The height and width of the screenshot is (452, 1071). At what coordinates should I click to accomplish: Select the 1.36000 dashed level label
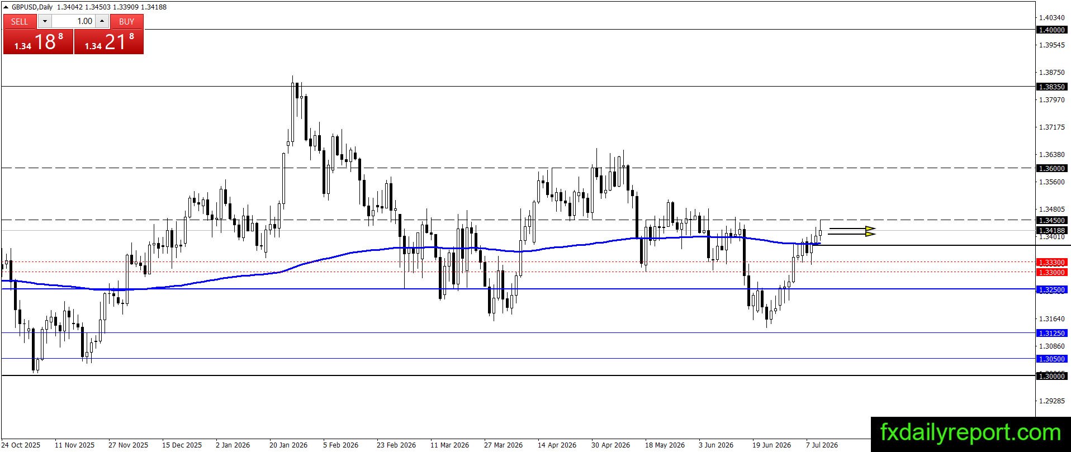tap(1051, 168)
